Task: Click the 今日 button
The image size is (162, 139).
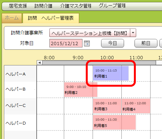Action: click(113, 43)
